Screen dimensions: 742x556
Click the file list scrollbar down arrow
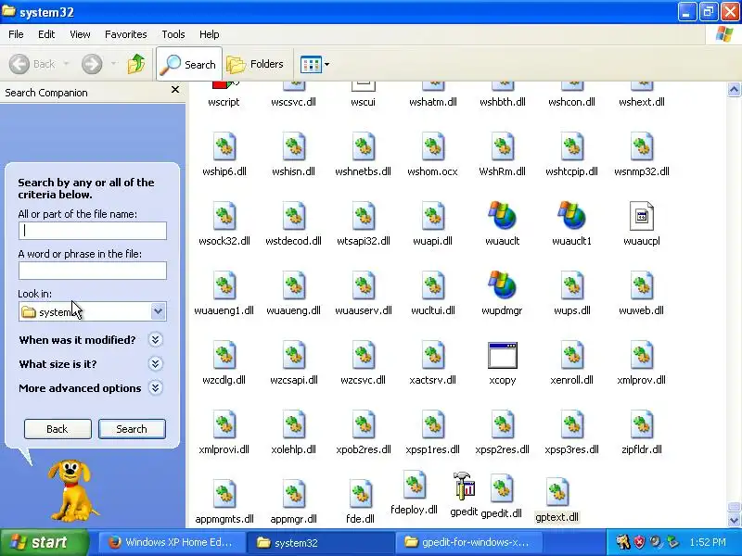click(734, 520)
